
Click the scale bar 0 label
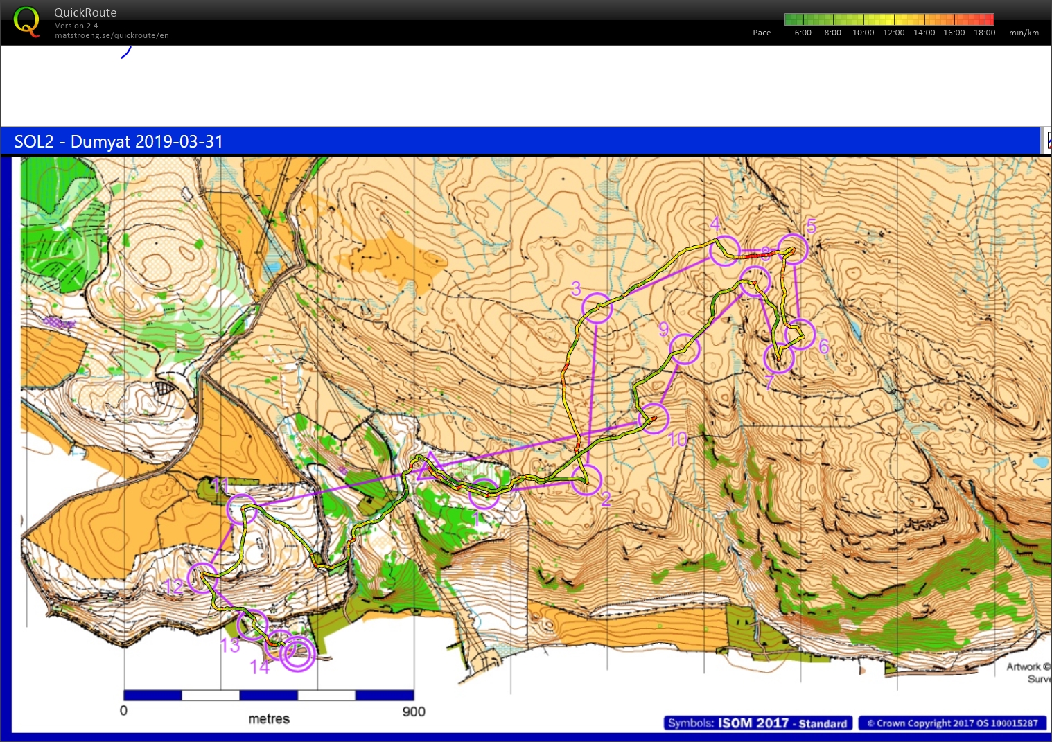(x=123, y=712)
